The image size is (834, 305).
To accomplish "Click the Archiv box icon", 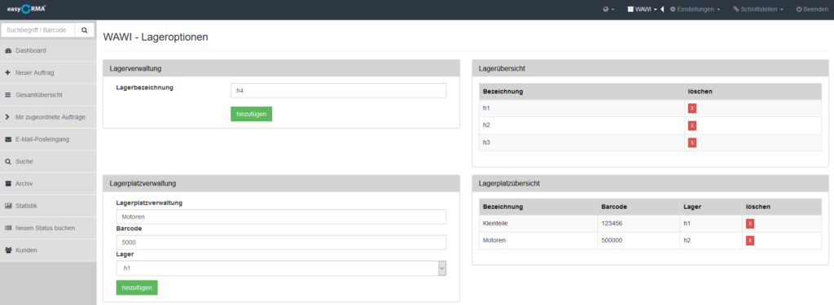I will point(8,183).
